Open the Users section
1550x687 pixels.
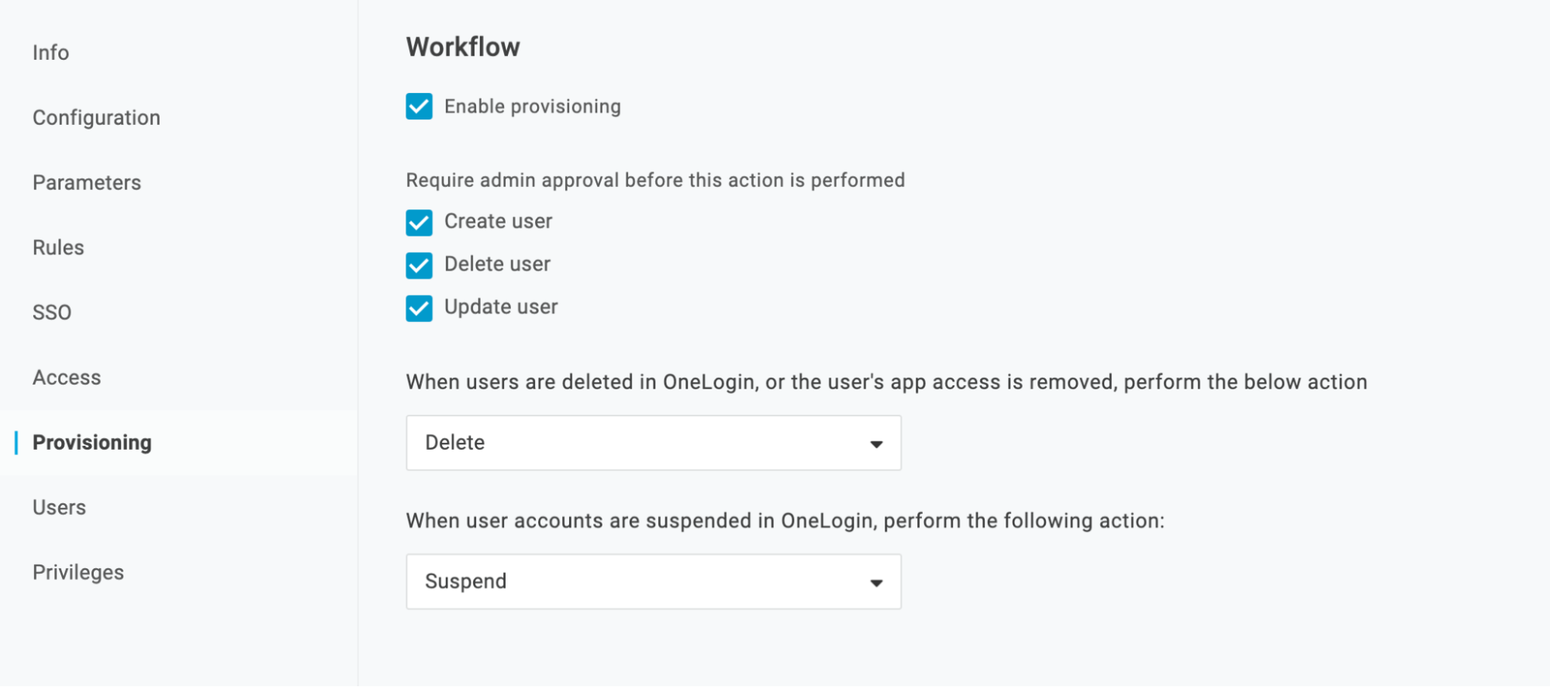point(59,506)
